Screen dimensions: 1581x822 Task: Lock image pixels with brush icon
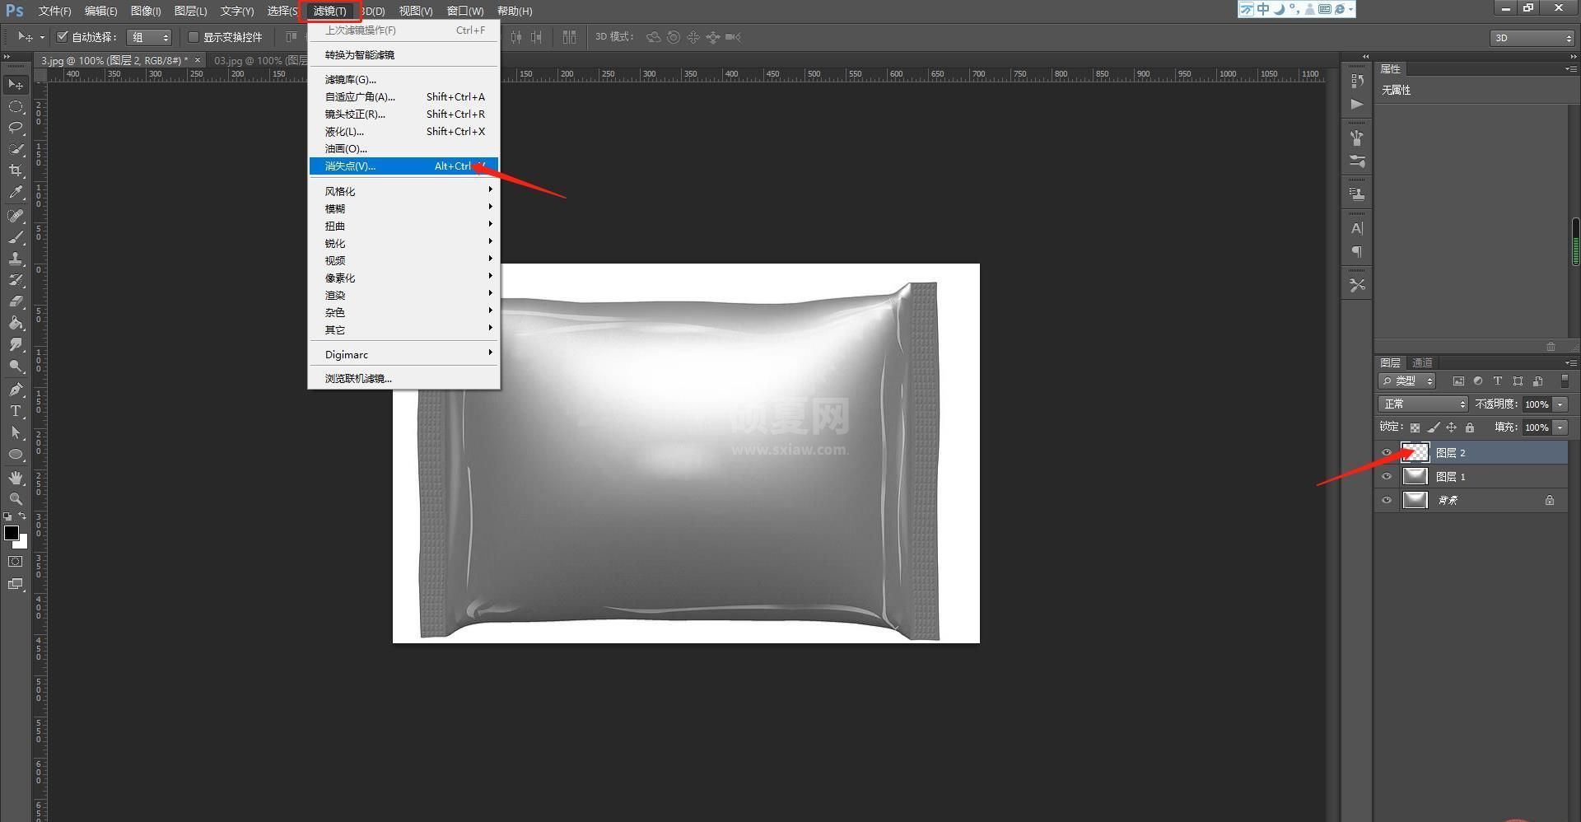[1434, 427]
